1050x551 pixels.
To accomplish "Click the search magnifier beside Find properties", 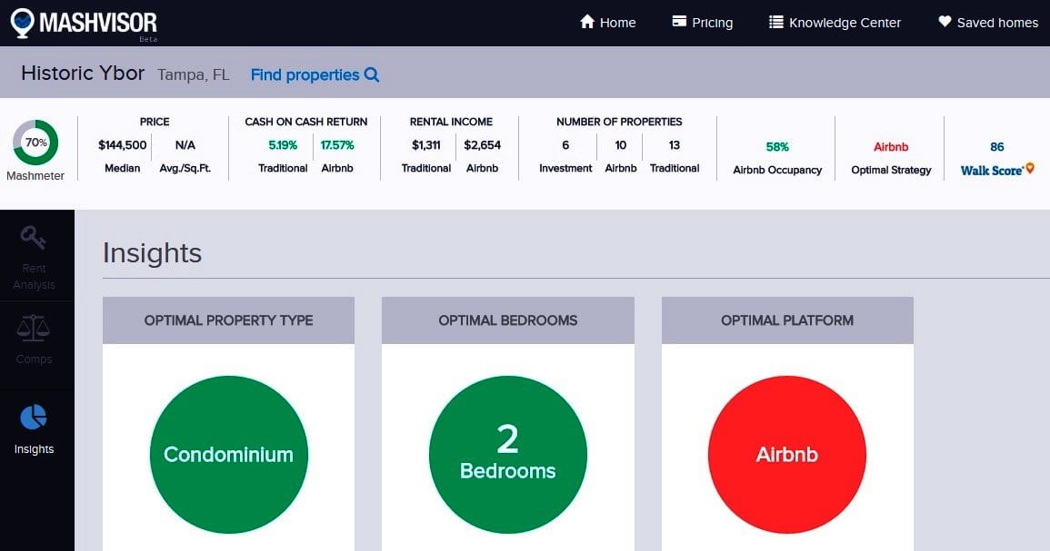I will click(371, 75).
